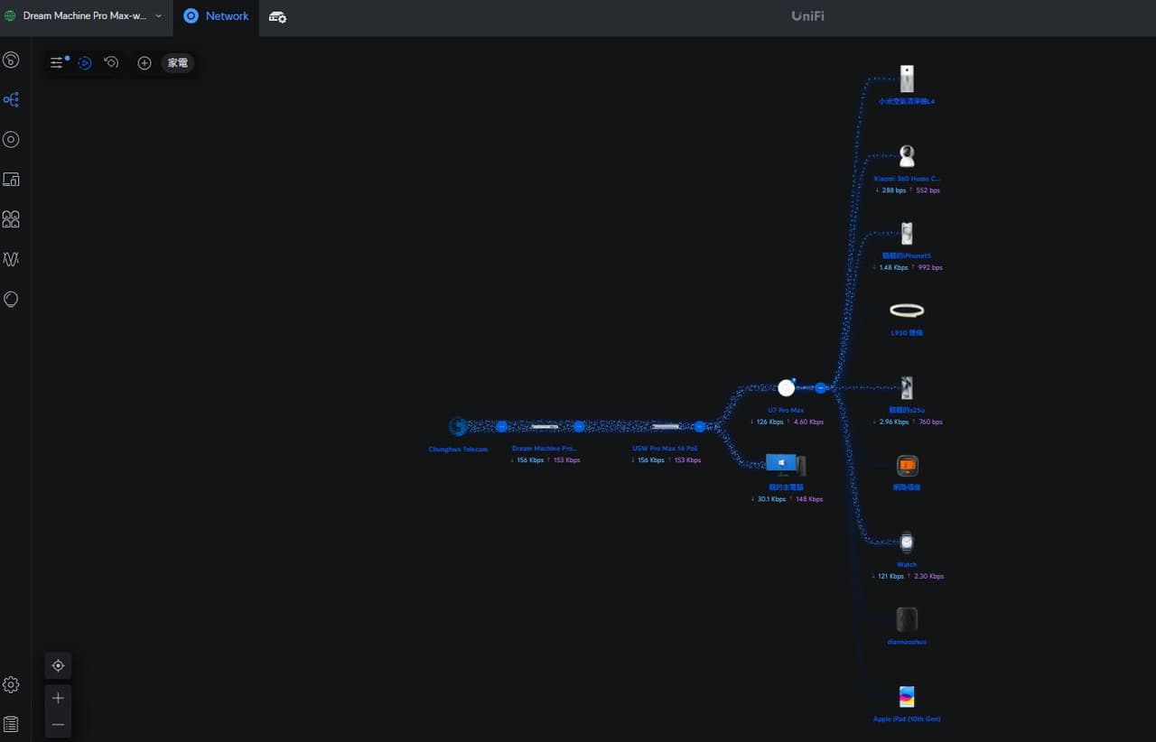Screen dimensions: 1156x742
Task: Open topology filter options sliders icon
Action: click(58, 62)
